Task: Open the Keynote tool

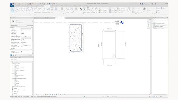Action: [129, 9]
